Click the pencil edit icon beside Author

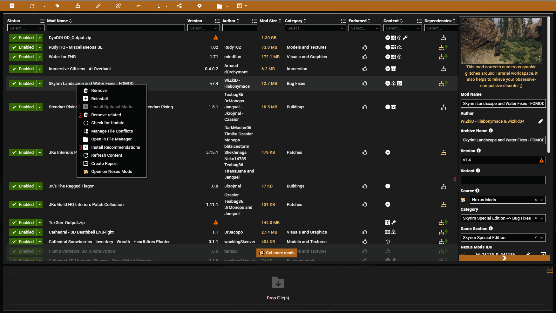coord(541,121)
